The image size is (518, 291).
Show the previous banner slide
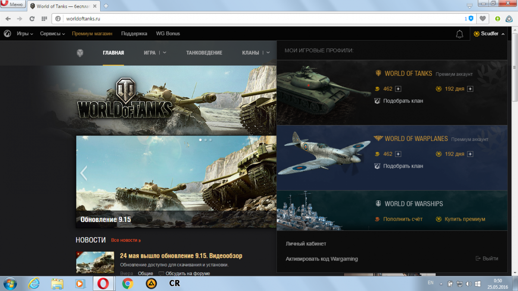84,173
